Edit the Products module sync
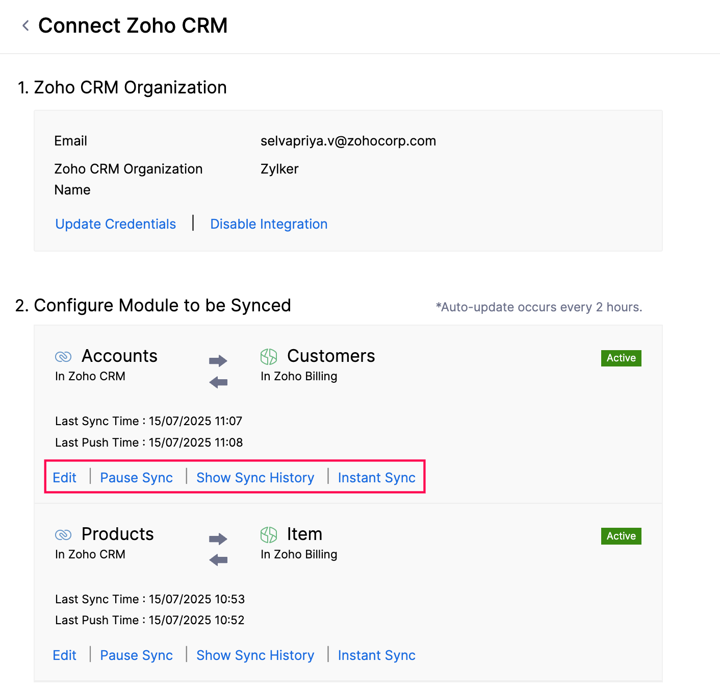 (65, 655)
